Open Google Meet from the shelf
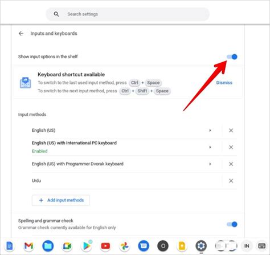The height and width of the screenshot is (255, 270). click(x=67, y=246)
